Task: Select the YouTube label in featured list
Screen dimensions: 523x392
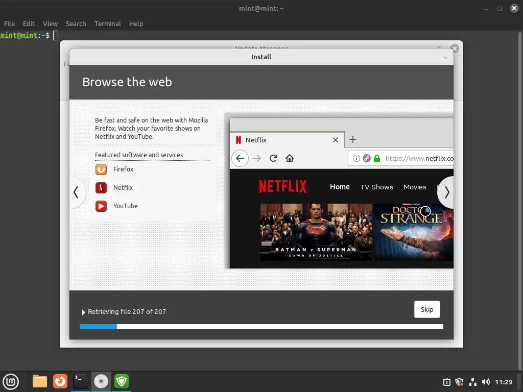Action: [x=126, y=206]
